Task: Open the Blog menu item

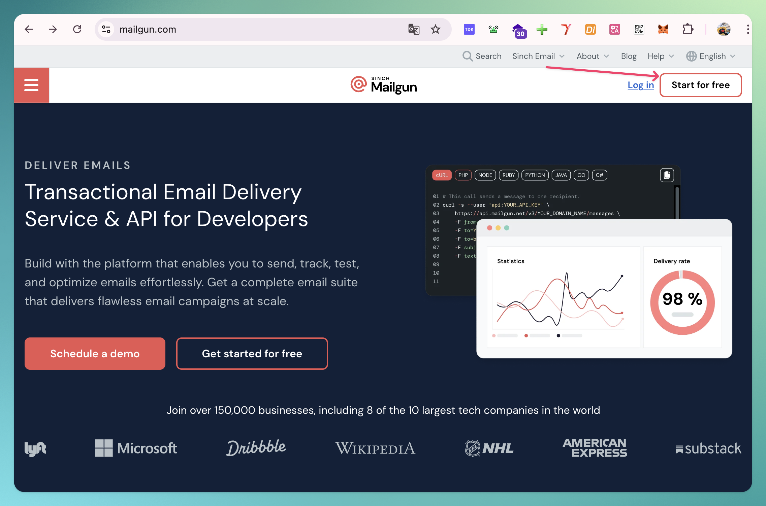Action: [x=629, y=56]
